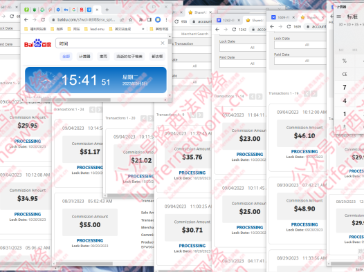Viewport: 364px width, 272px height.
Task: Click the $48.90 commission amount
Action: (x=304, y=208)
